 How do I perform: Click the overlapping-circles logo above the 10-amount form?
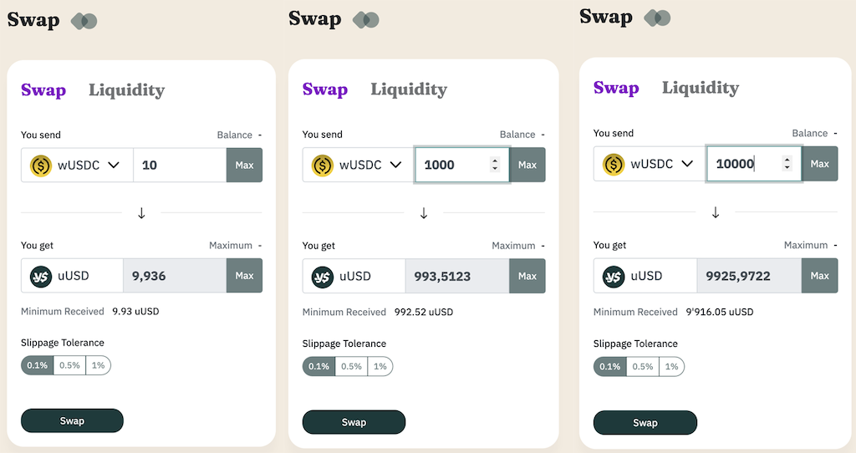(84, 21)
